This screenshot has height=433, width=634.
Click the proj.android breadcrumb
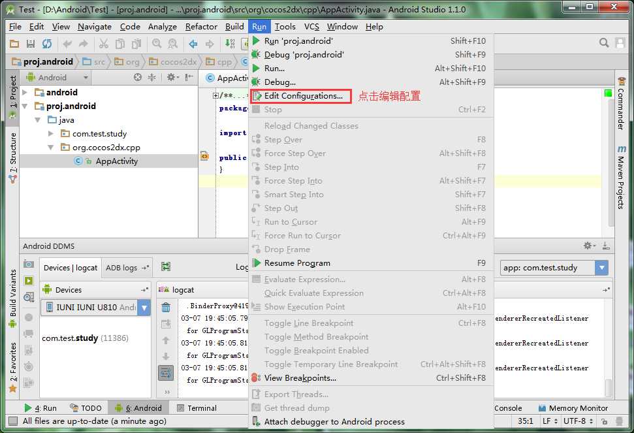43,62
